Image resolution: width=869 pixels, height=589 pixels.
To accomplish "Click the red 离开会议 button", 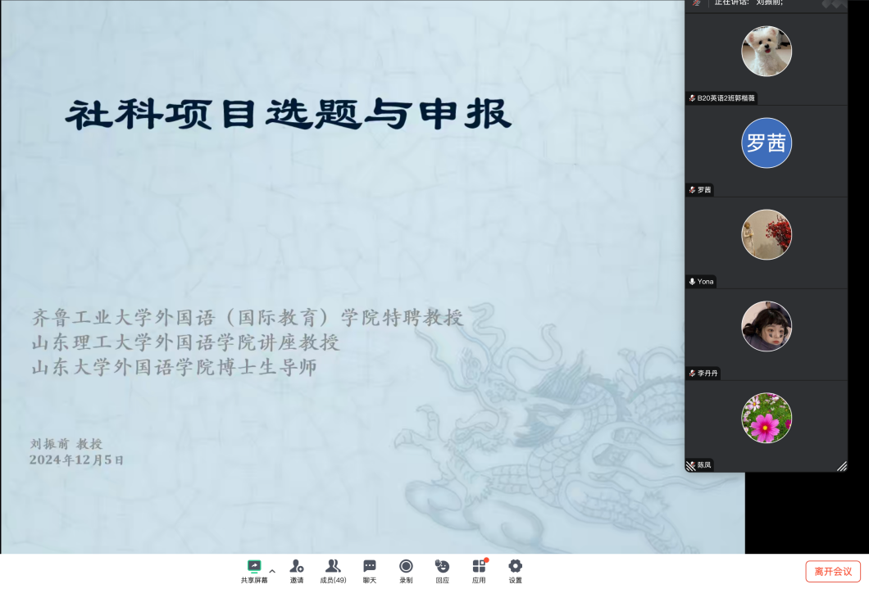I will [x=833, y=571].
